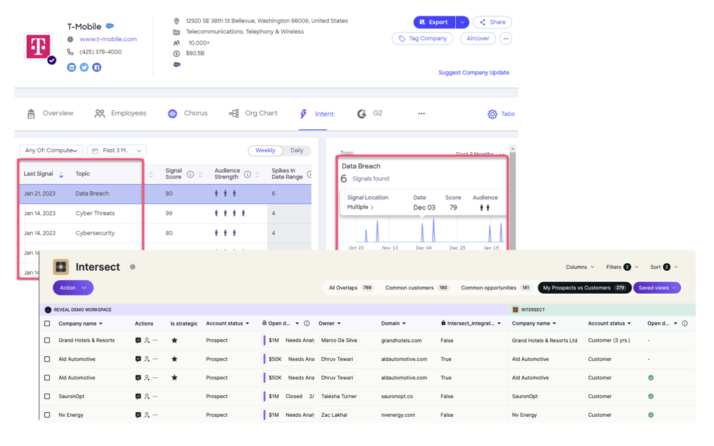Sort by Audience Strength arrows icon
Viewport: 714px width, 446px height.
click(258, 175)
